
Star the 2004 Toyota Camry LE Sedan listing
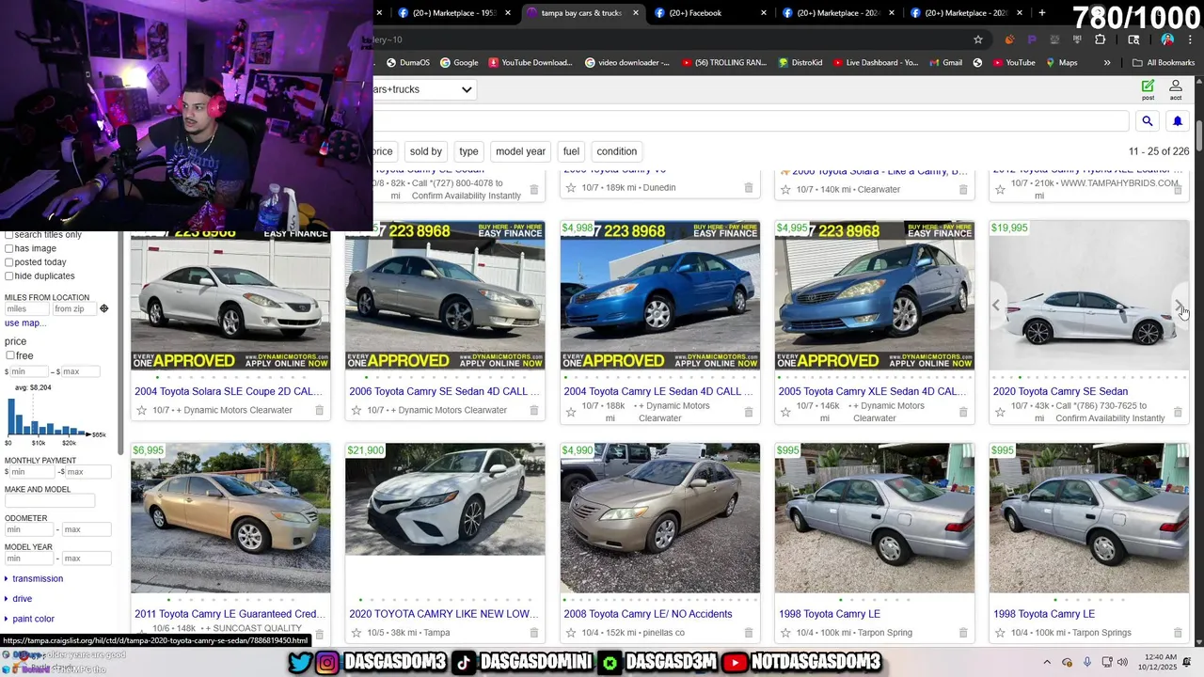pos(570,412)
